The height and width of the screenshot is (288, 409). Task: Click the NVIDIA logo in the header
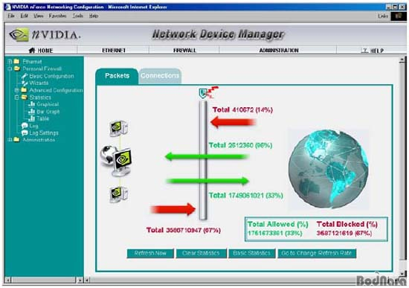[45, 34]
